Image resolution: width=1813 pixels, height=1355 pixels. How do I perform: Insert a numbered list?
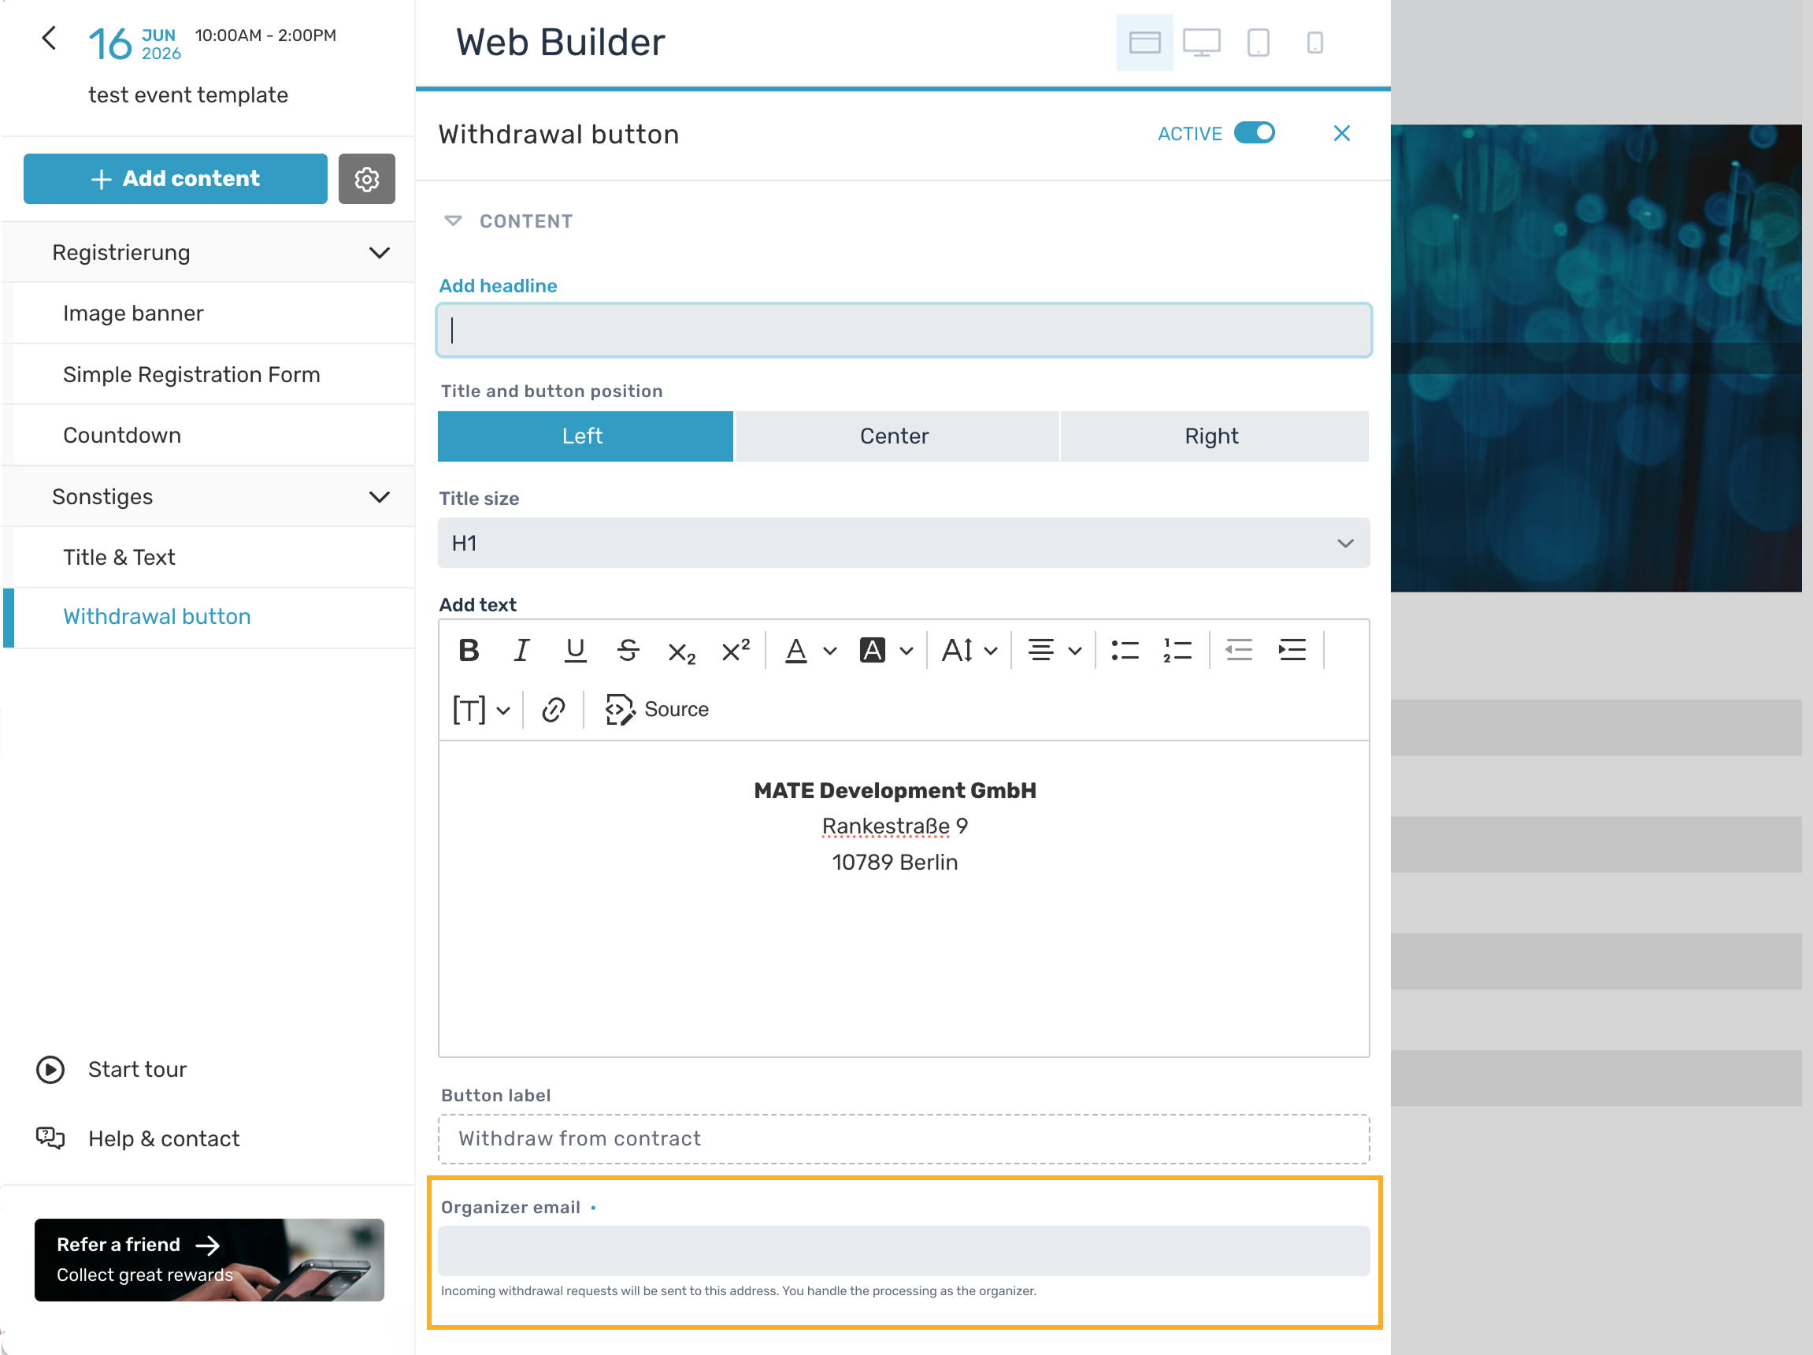[1177, 651]
